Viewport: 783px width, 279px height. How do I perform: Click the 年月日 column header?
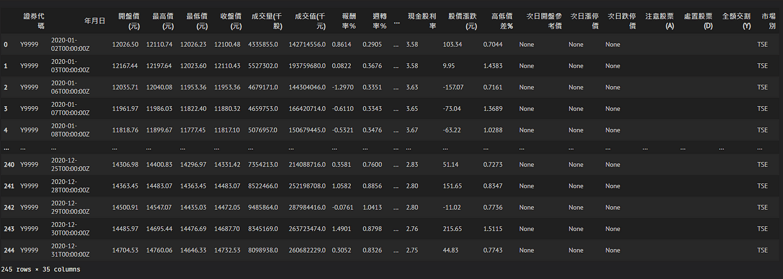pos(95,21)
